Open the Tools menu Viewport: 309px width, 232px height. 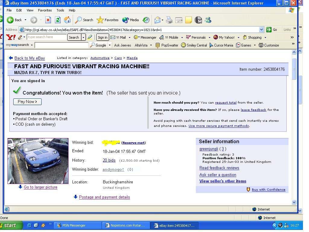pos(60,10)
